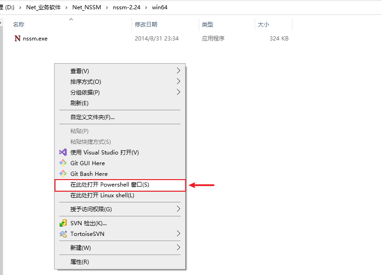Click the SVN checkout icon

tap(63, 223)
